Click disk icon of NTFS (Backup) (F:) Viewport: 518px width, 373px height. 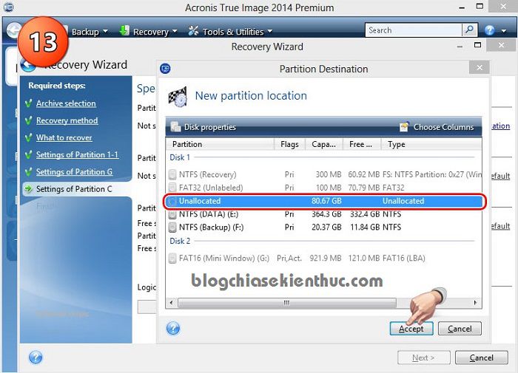tap(172, 227)
